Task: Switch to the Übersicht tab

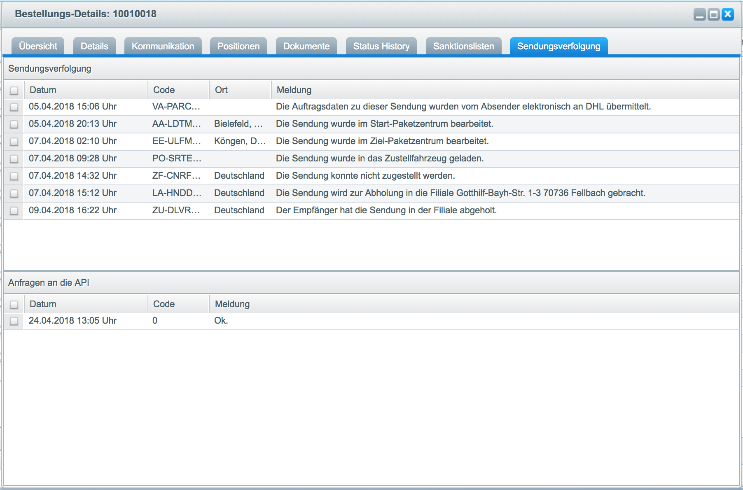Action: [38, 46]
